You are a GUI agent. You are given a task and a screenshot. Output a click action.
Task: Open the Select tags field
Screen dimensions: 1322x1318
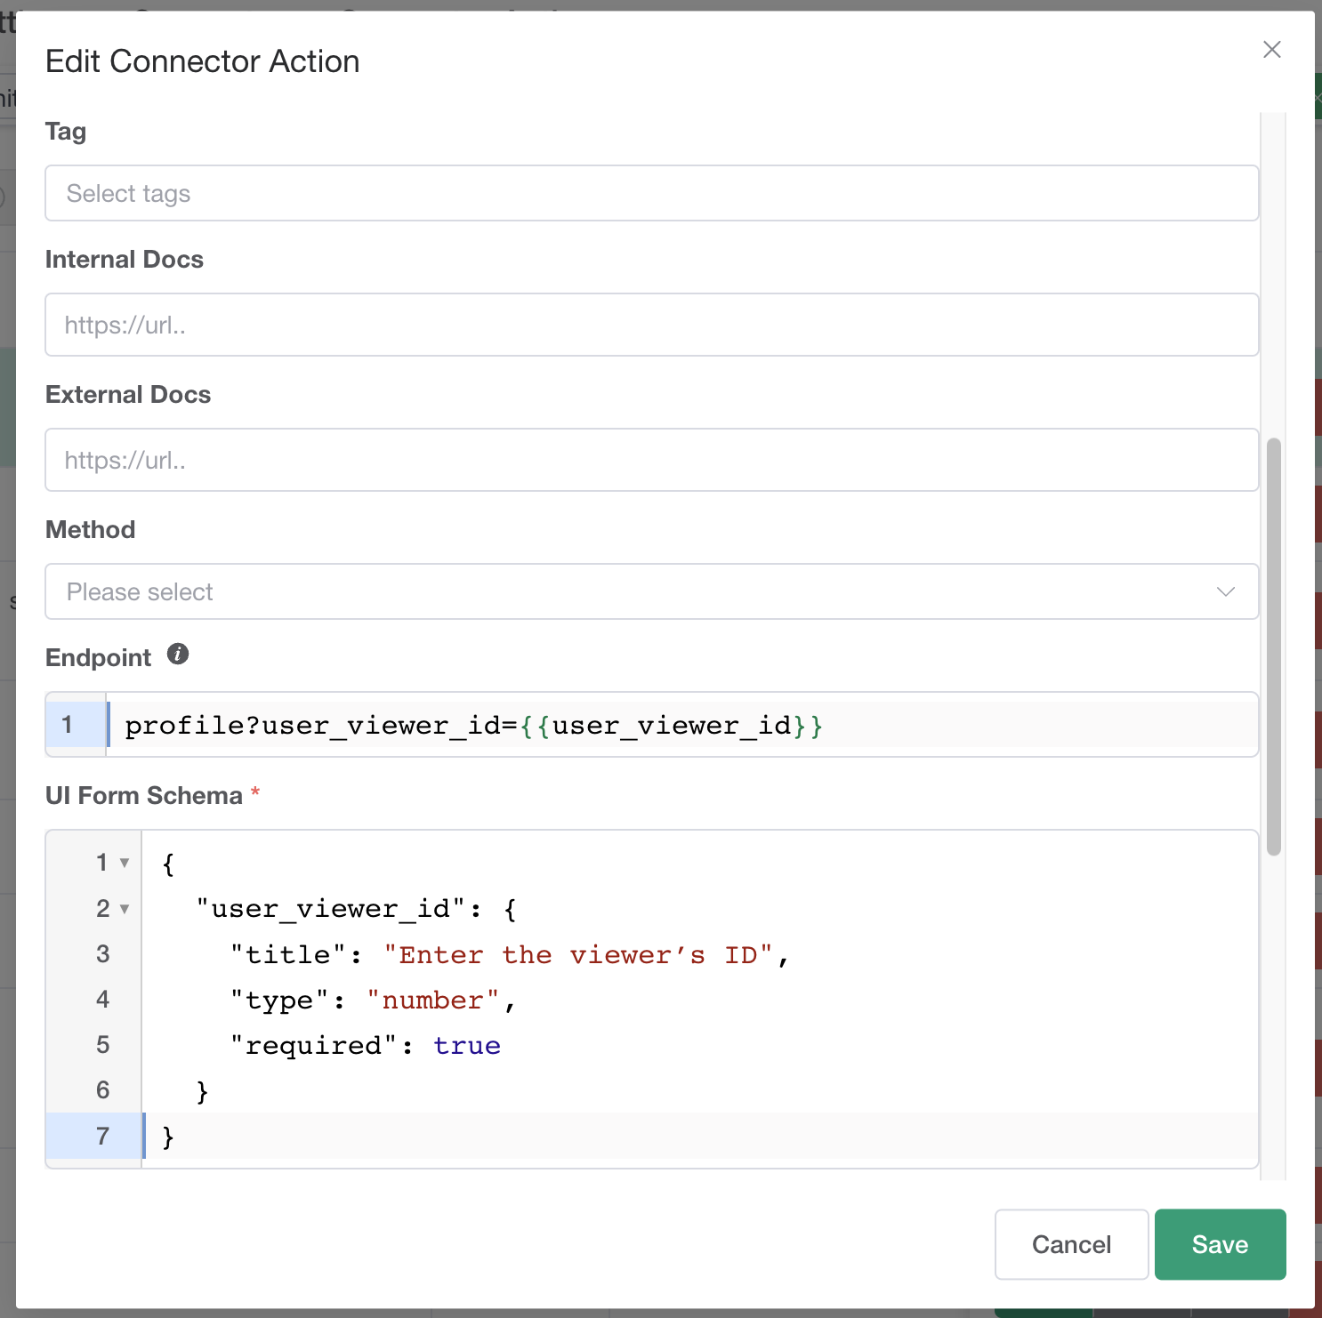[x=651, y=194]
